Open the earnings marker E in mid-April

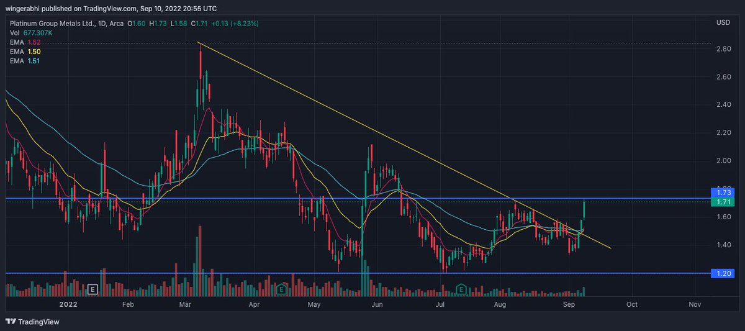tap(281, 289)
